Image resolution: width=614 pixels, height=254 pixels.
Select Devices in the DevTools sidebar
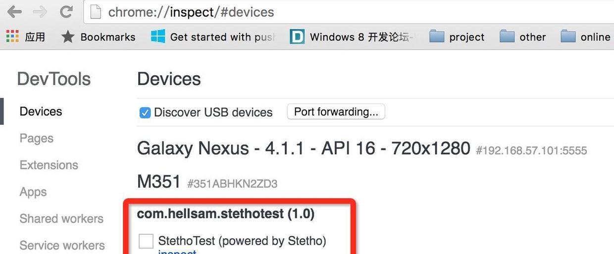[x=41, y=111]
